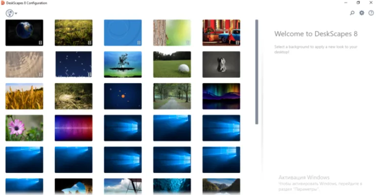376x195 pixels.
Task: Select the golden wheat field background
Action: 24,96
